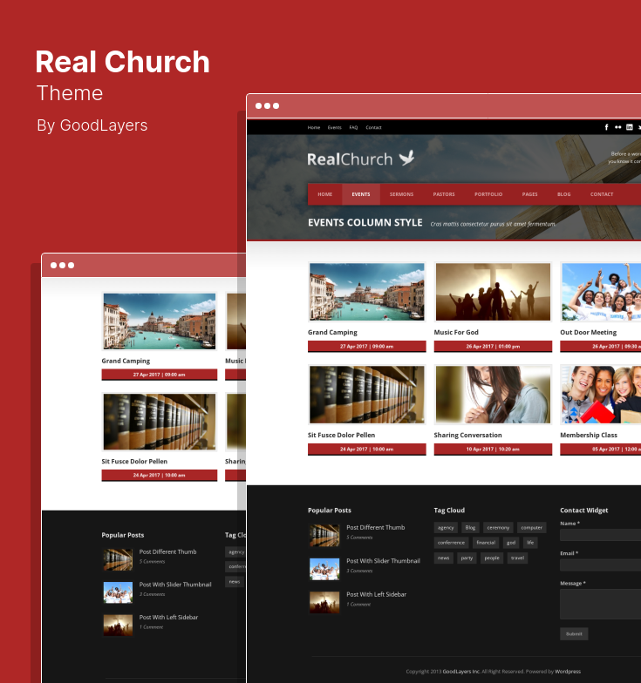Viewport: 641px width, 683px height.
Task: Click 26 Apr 2017 01:00 pm date bar
Action: (x=494, y=347)
